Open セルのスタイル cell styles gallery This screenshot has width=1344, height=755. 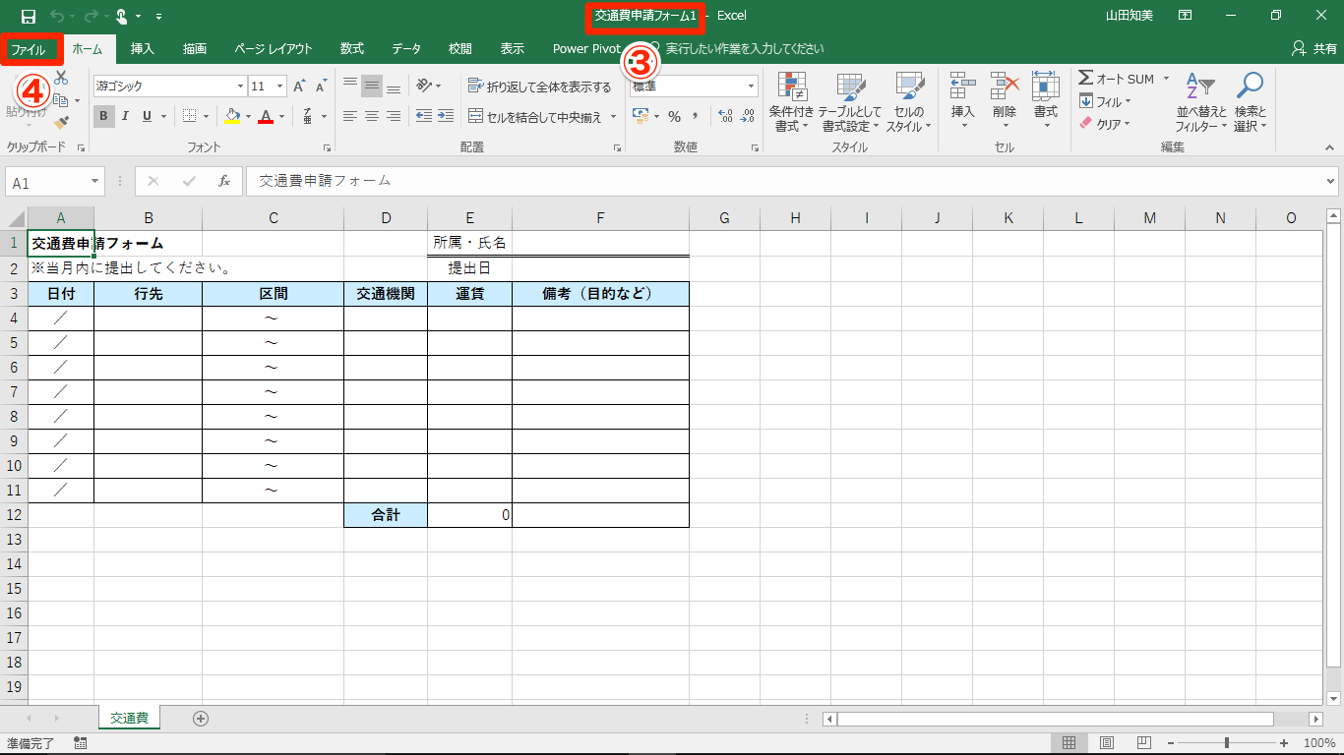(x=908, y=102)
